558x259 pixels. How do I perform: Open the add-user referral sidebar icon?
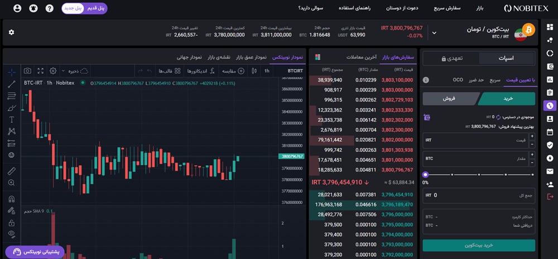click(x=550, y=184)
